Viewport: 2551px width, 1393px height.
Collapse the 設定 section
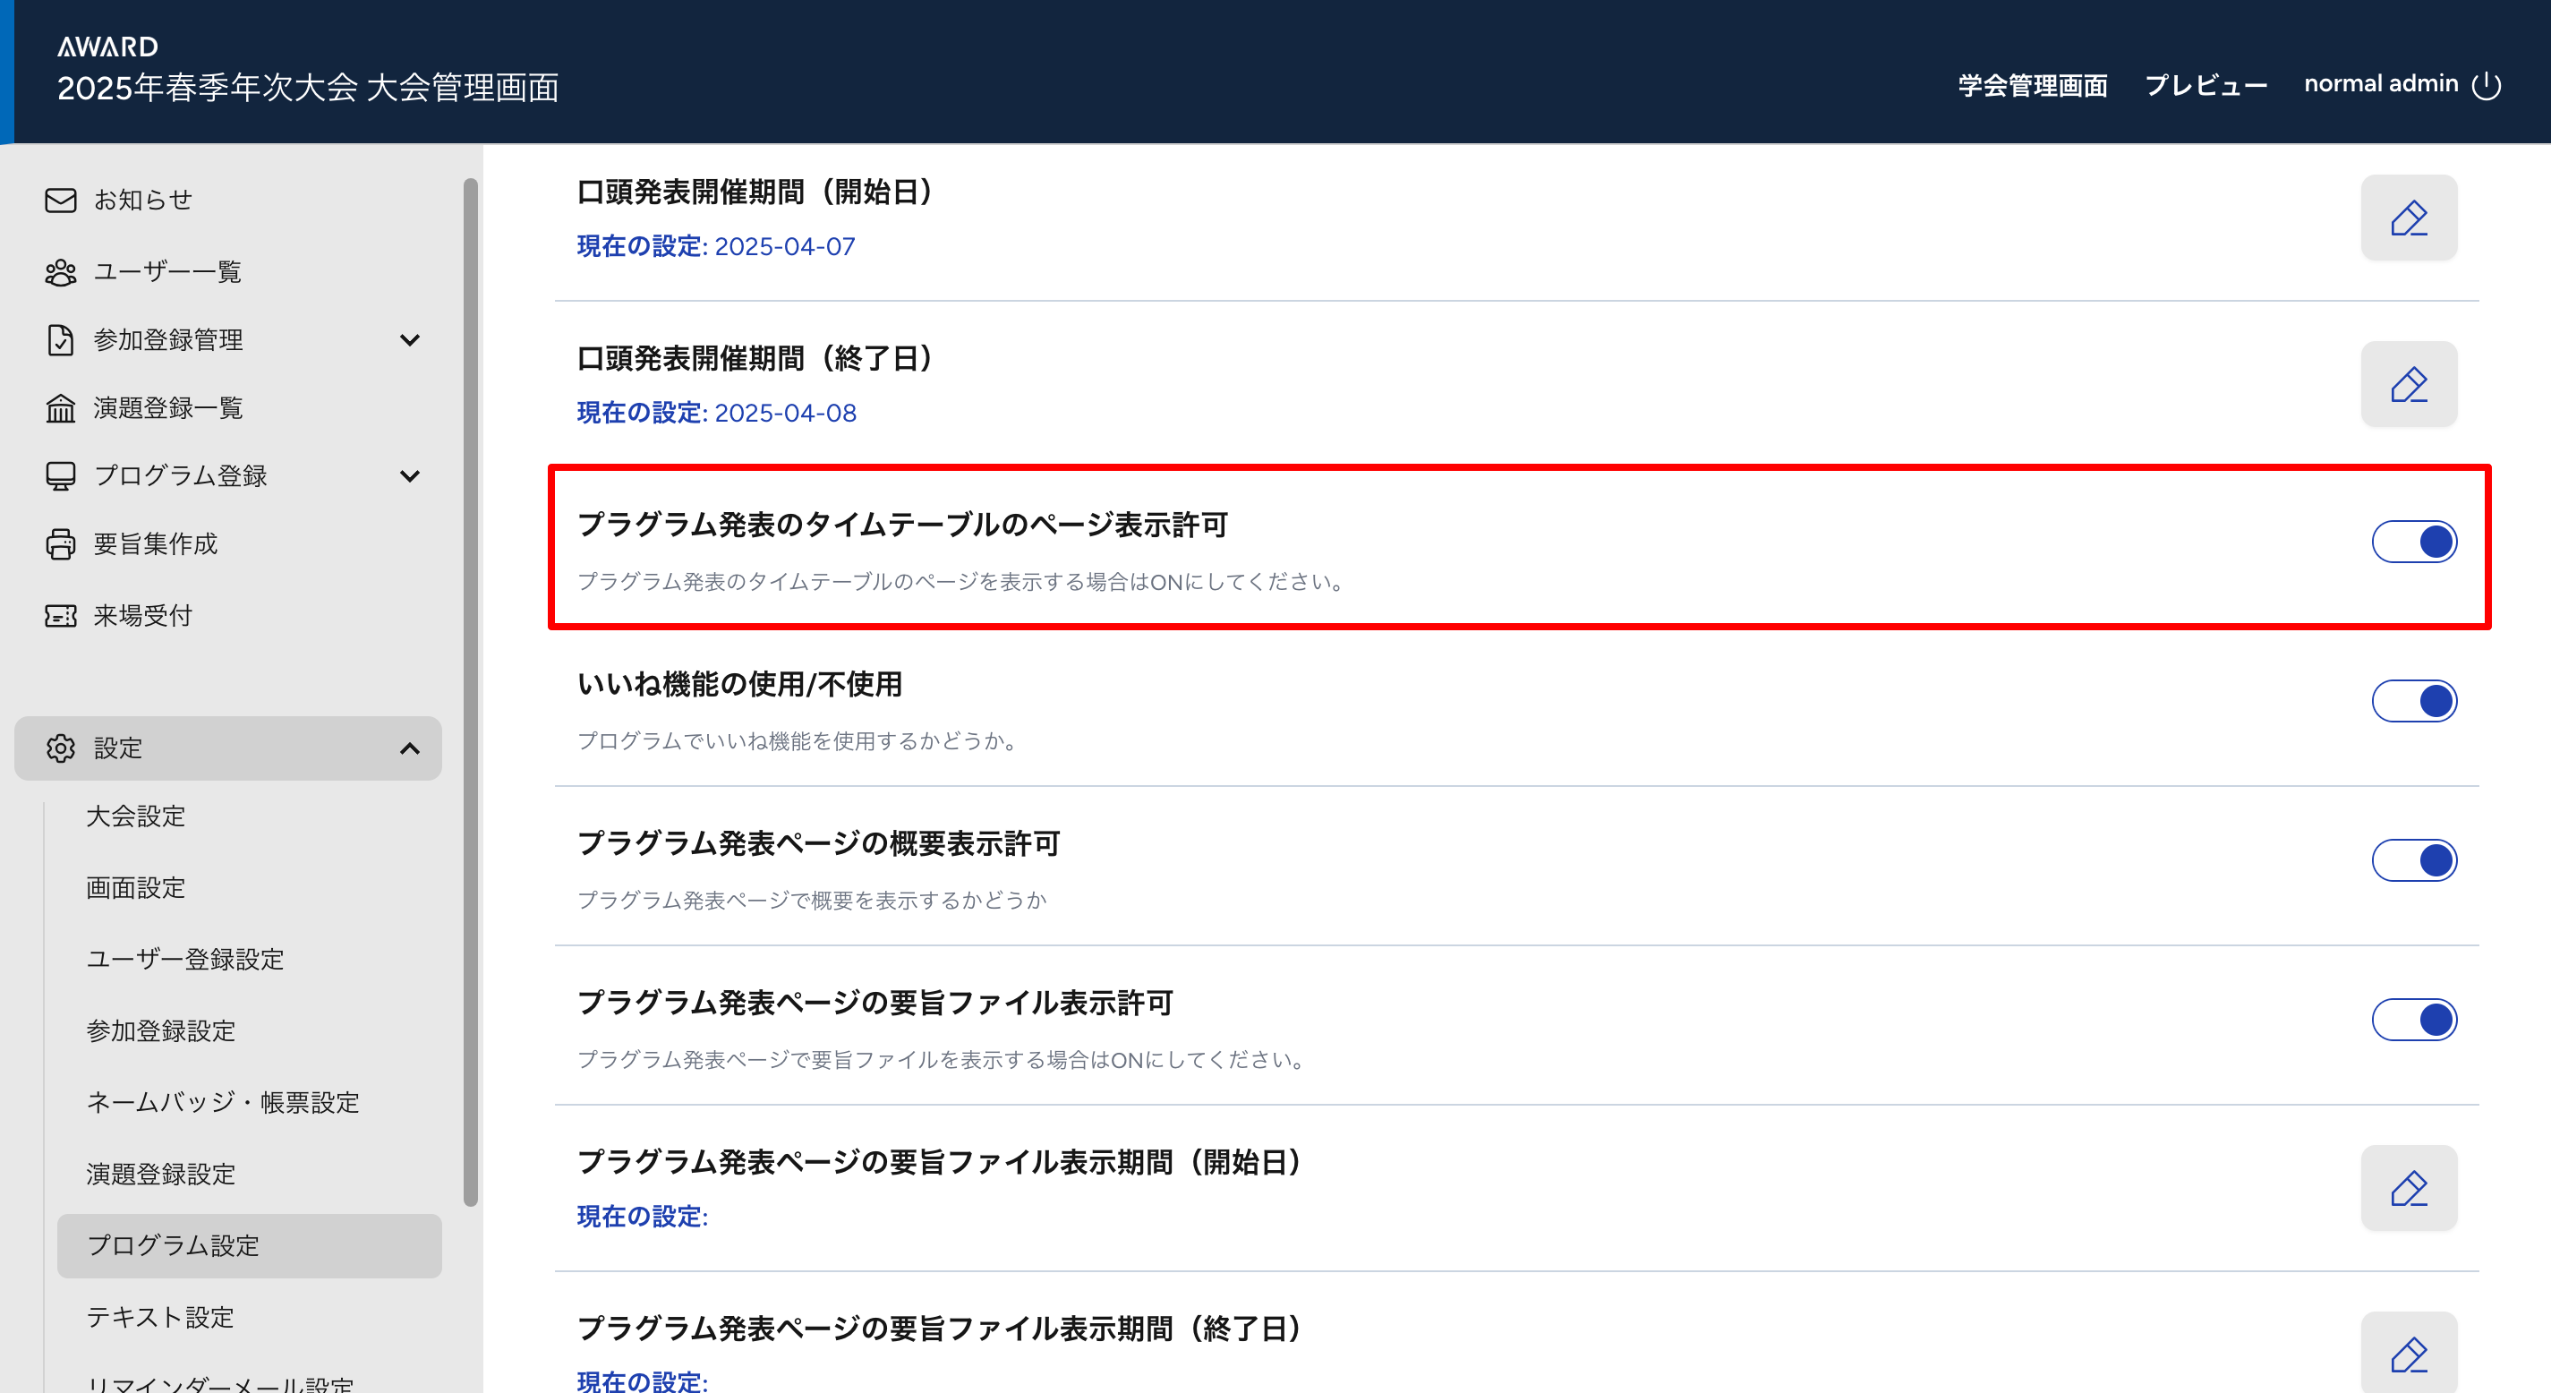409,748
